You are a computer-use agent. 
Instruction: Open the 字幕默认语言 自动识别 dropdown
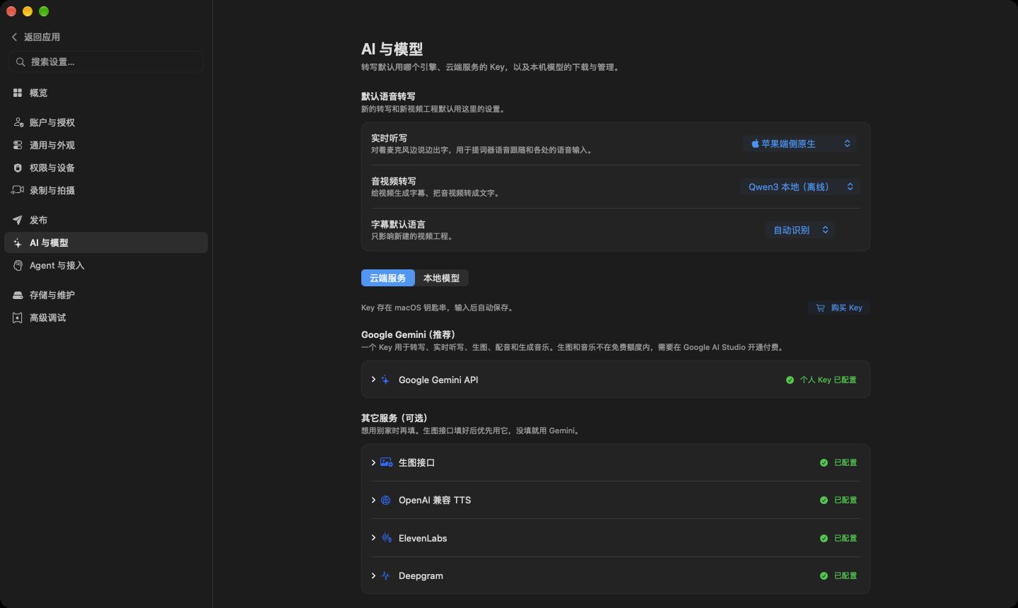coord(800,230)
